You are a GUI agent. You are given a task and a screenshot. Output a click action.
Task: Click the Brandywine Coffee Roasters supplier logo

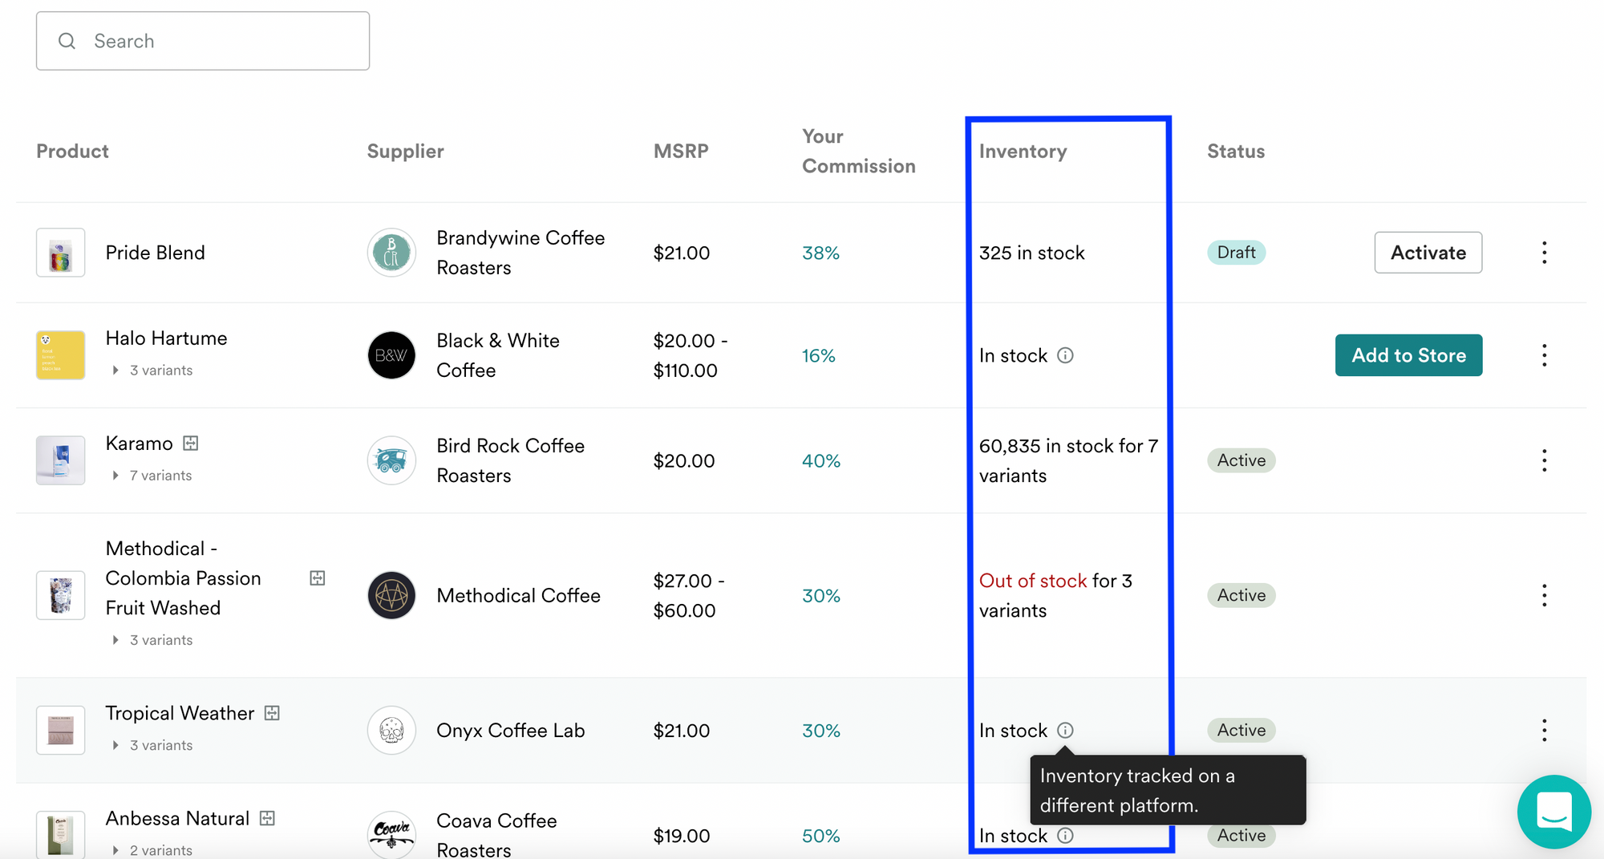coord(391,253)
